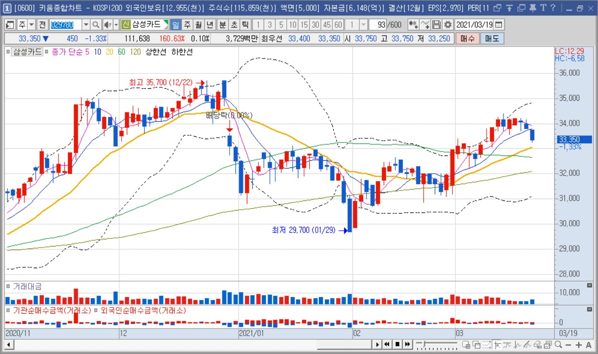Expand the interval multiplier dropdown arrow
Viewport: 598px width, 354px height.
364,24
